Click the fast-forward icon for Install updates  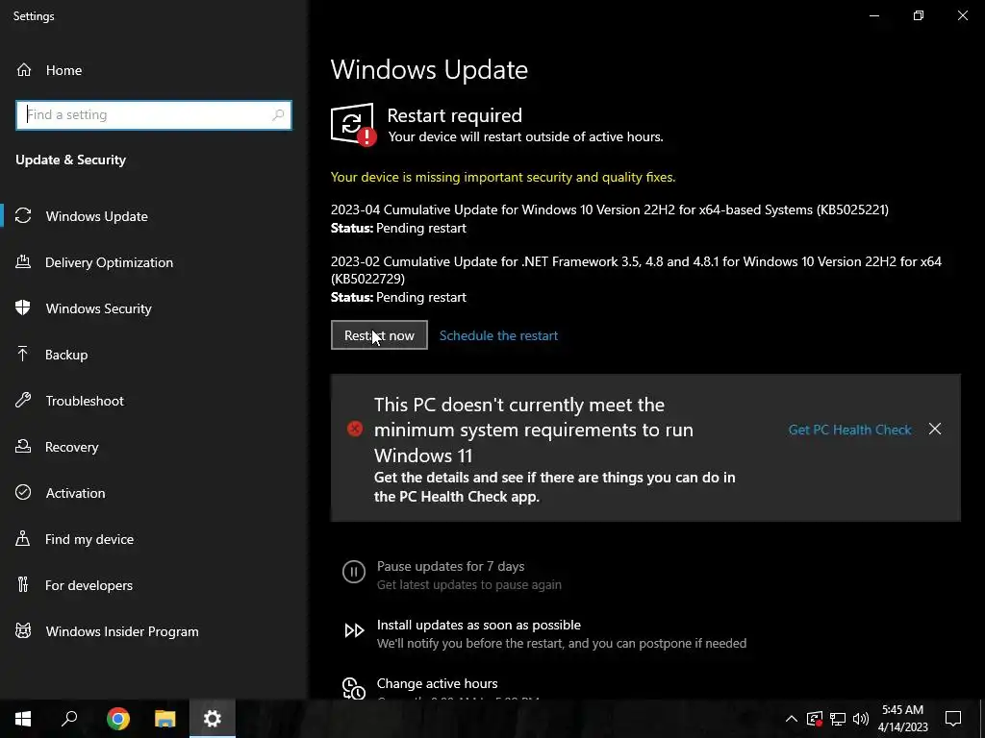[354, 630]
